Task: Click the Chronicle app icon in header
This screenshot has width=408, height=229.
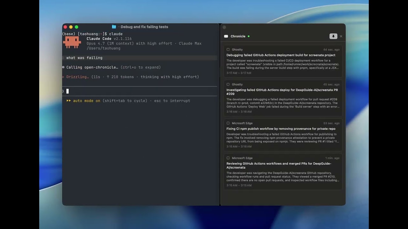Action: [x=226, y=36]
